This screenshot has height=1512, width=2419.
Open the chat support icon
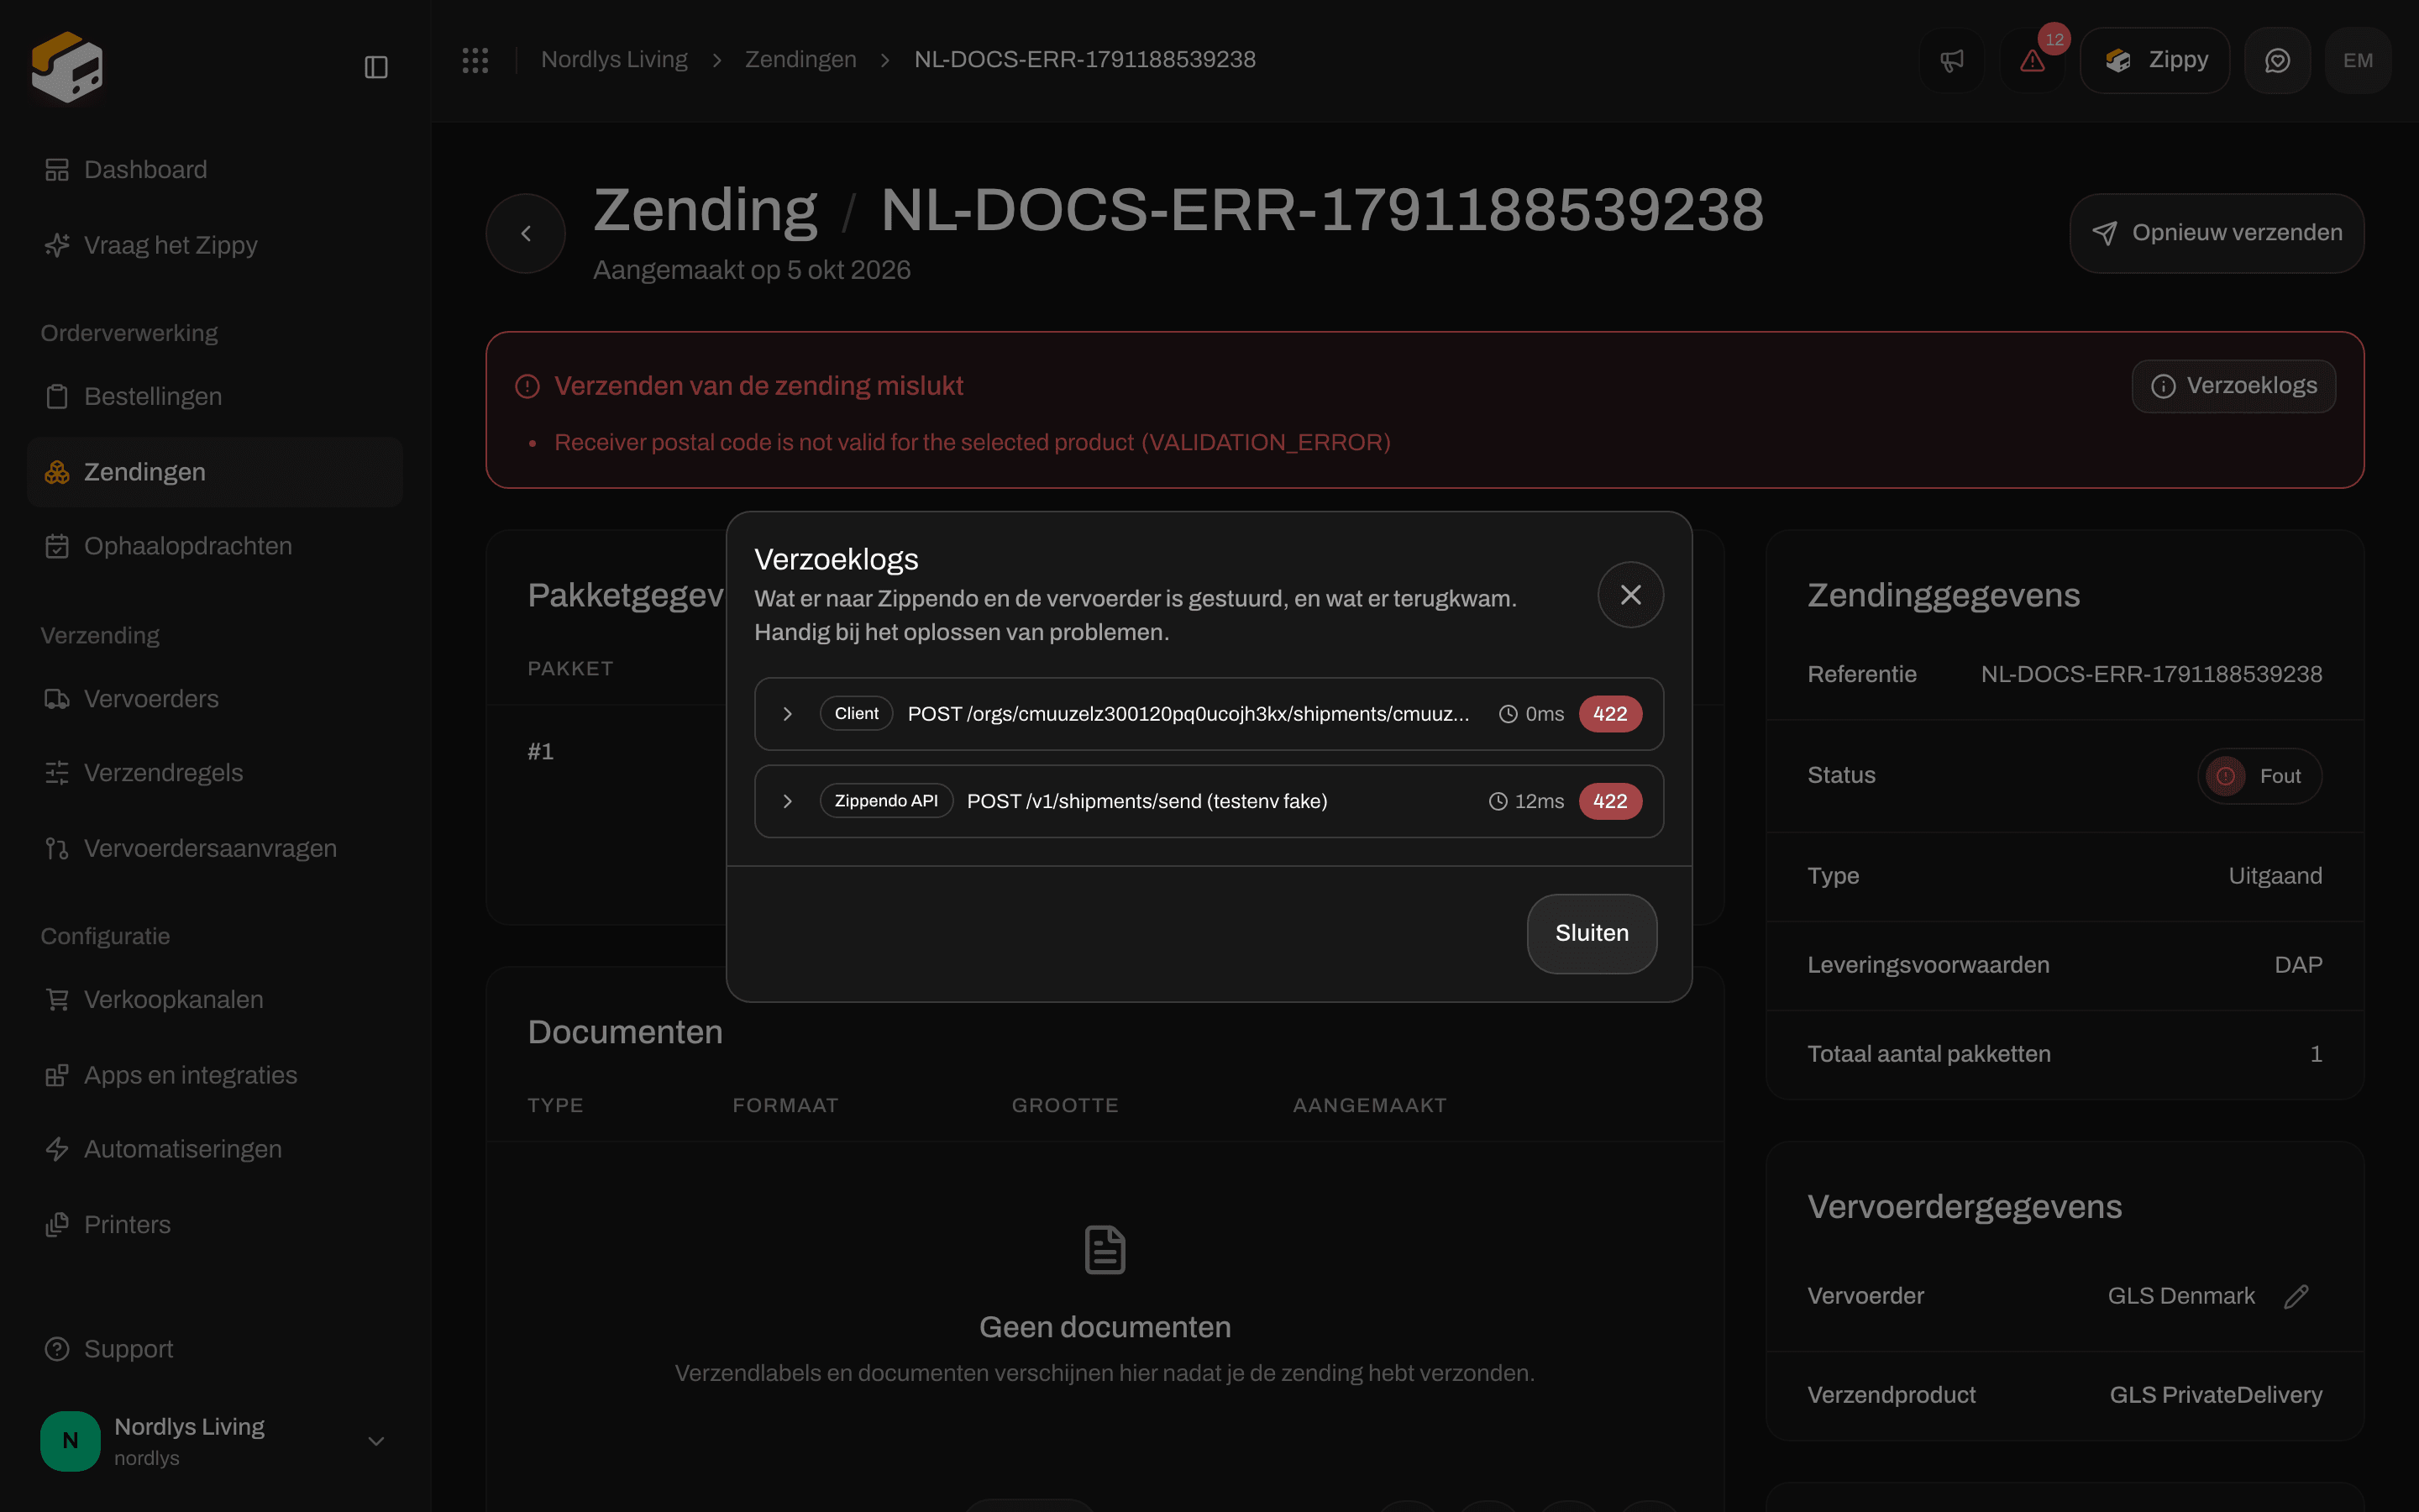(2277, 60)
